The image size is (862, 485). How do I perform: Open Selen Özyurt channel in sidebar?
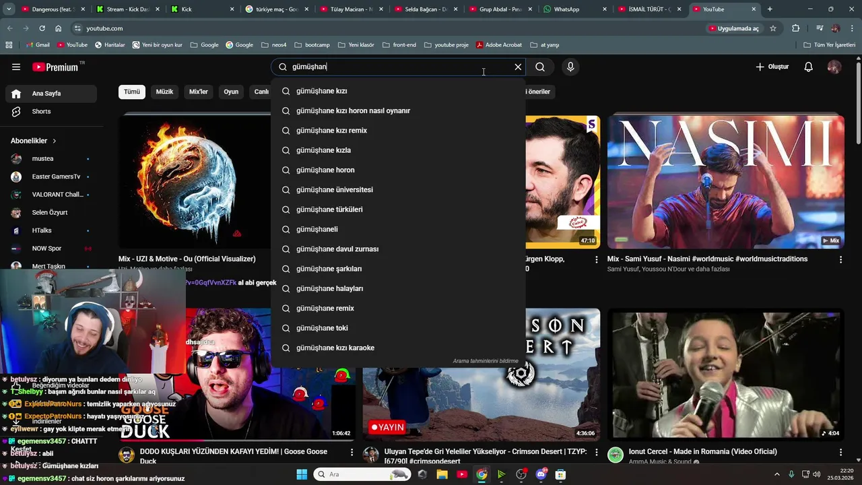pyautogui.click(x=51, y=212)
